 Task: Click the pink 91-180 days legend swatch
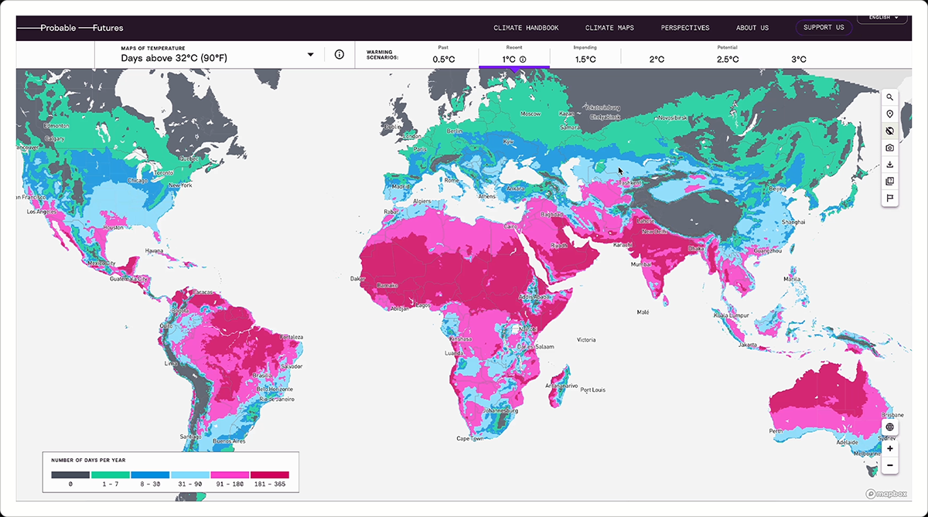pyautogui.click(x=231, y=474)
